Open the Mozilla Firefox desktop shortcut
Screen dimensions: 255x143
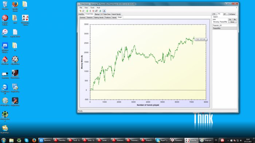15,7
